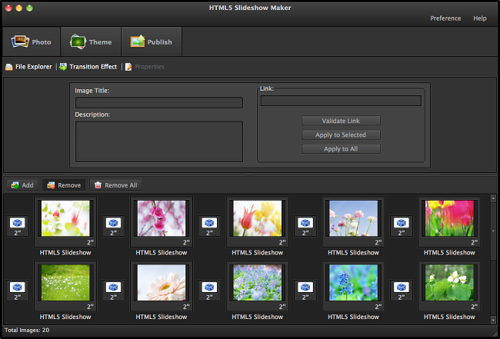Focus the Link input field

pyautogui.click(x=341, y=101)
